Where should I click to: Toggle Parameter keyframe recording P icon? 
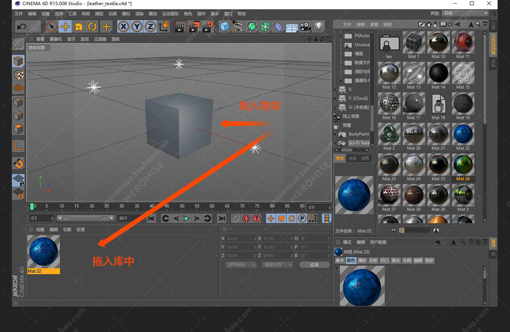pyautogui.click(x=302, y=218)
